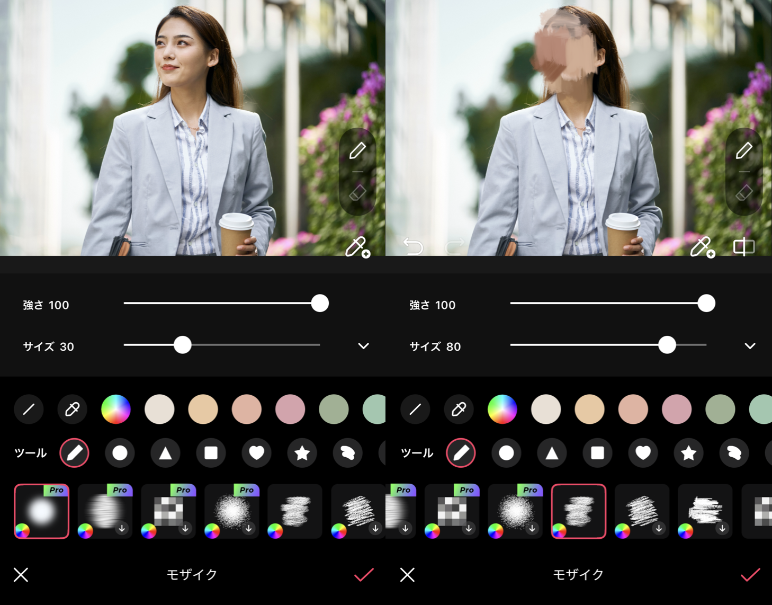Pick the eyedropper in left color row
772x605 pixels.
[x=73, y=409]
